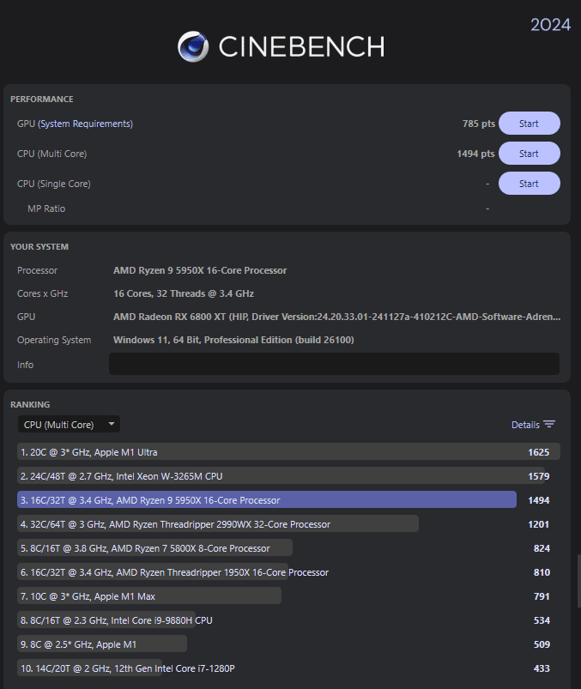Click the processor name AMD Ryzen 9 5950X
This screenshot has width=581, height=689.
(x=199, y=270)
